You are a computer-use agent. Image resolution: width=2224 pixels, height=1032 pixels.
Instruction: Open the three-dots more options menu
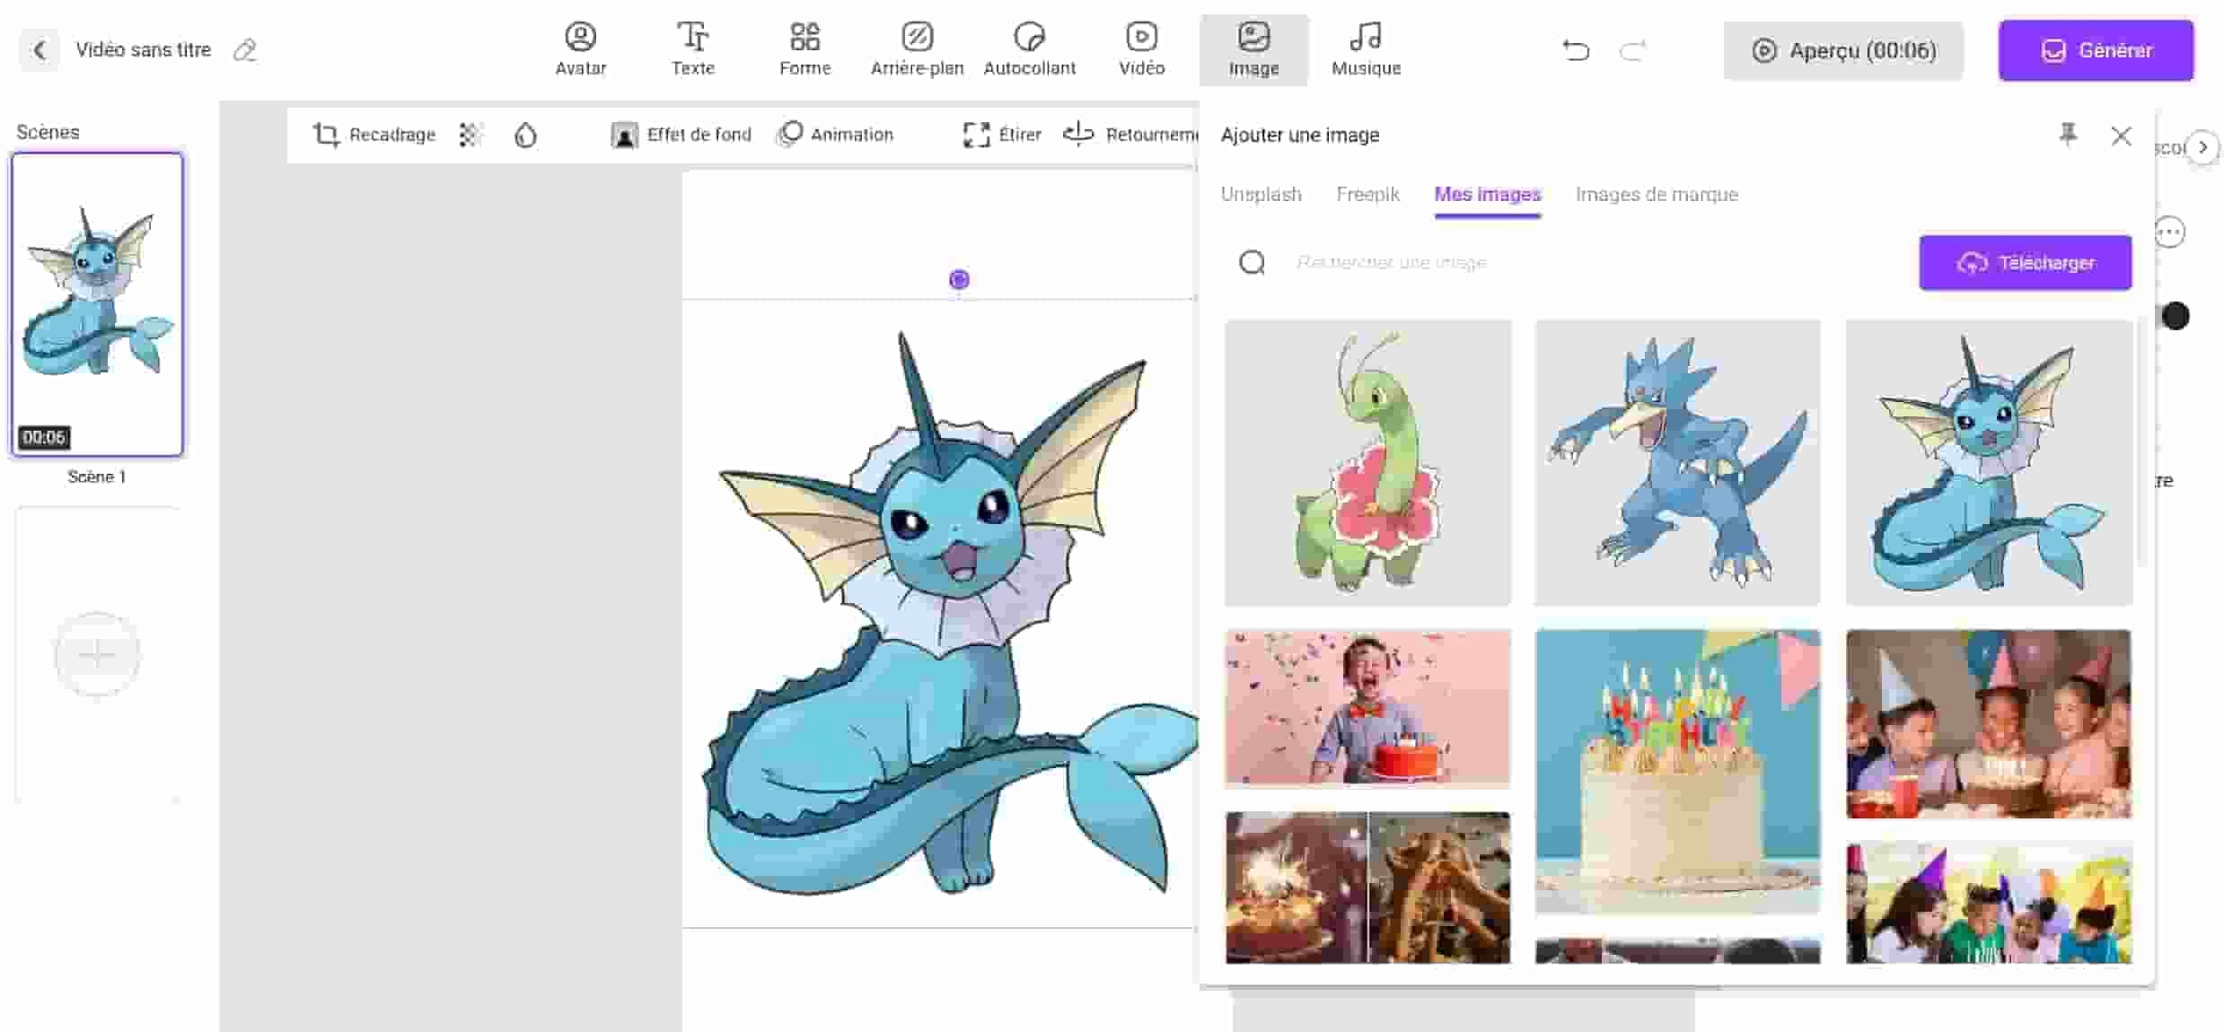[x=2169, y=232]
